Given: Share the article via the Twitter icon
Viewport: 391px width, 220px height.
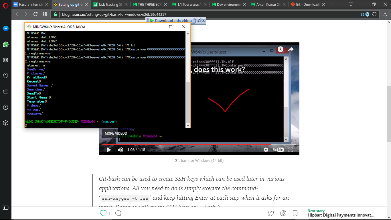Looking at the screenshot, I should 271,213.
